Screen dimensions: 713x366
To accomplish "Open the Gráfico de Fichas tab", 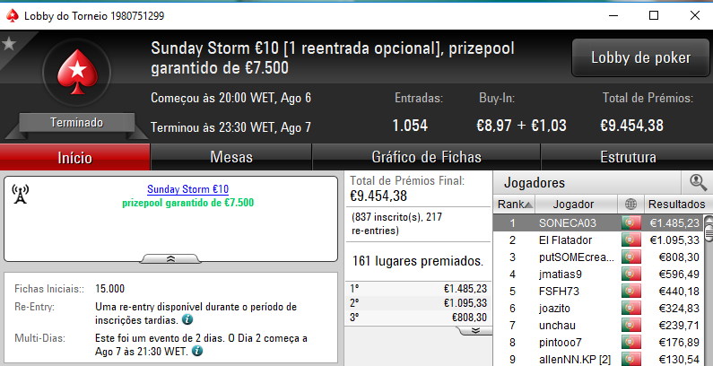I will (x=426, y=157).
